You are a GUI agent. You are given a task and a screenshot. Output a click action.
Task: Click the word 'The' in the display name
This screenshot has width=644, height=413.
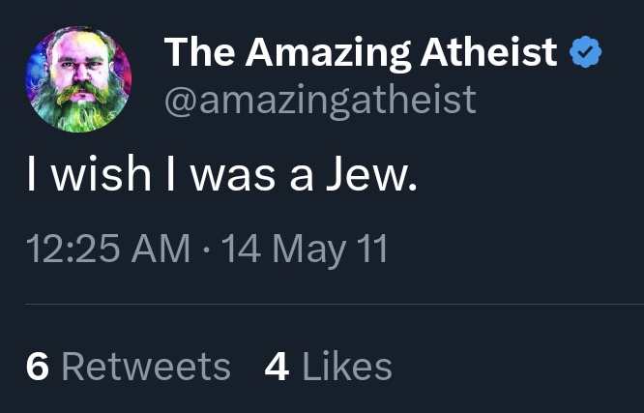point(199,52)
